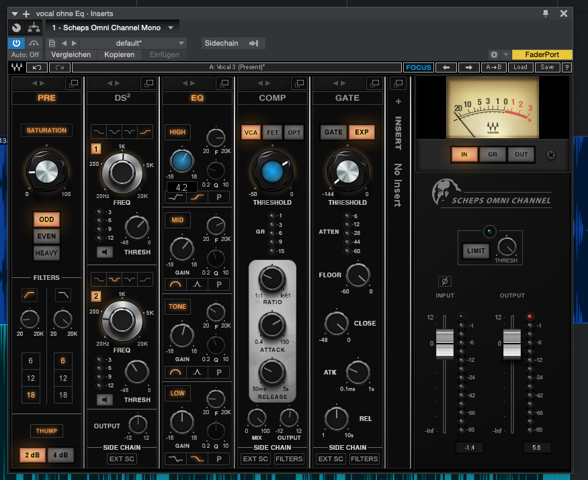
Task: Toggle the plugin power bypass button
Action: click(x=16, y=43)
